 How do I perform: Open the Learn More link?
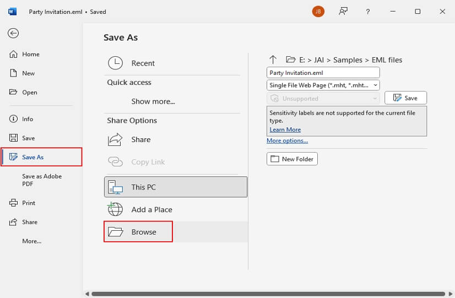(285, 129)
